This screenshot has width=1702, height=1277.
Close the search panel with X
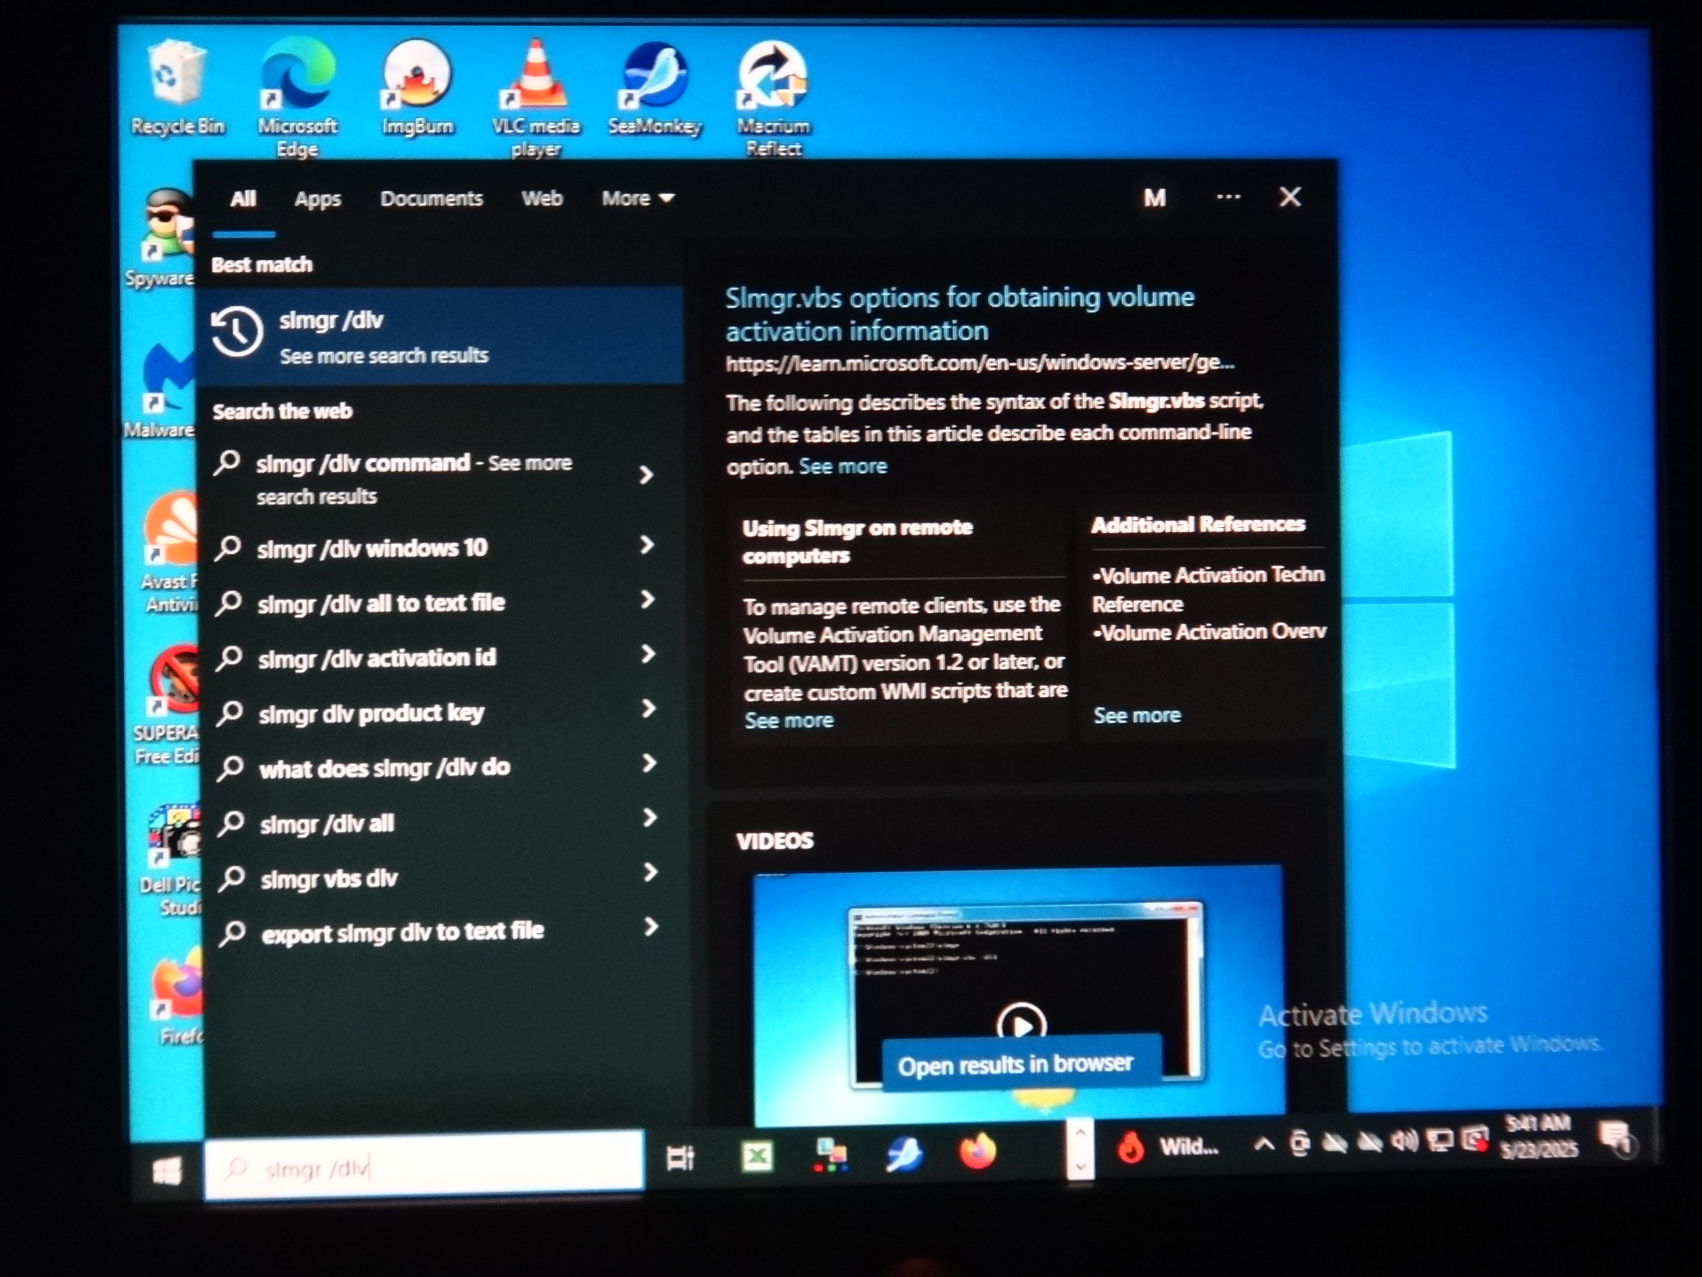pos(1290,197)
